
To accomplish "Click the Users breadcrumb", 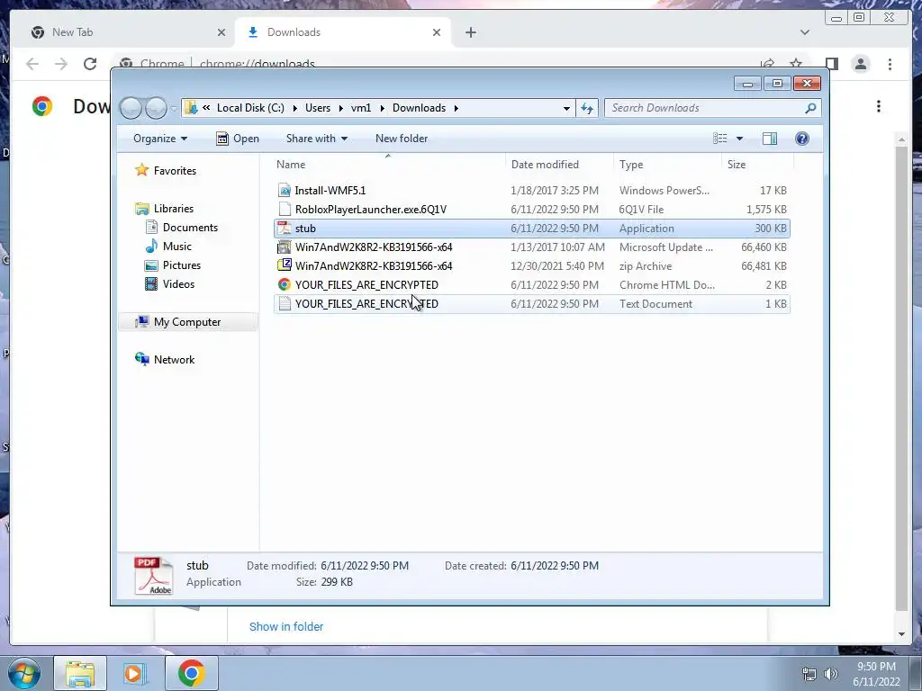I will click(x=318, y=108).
